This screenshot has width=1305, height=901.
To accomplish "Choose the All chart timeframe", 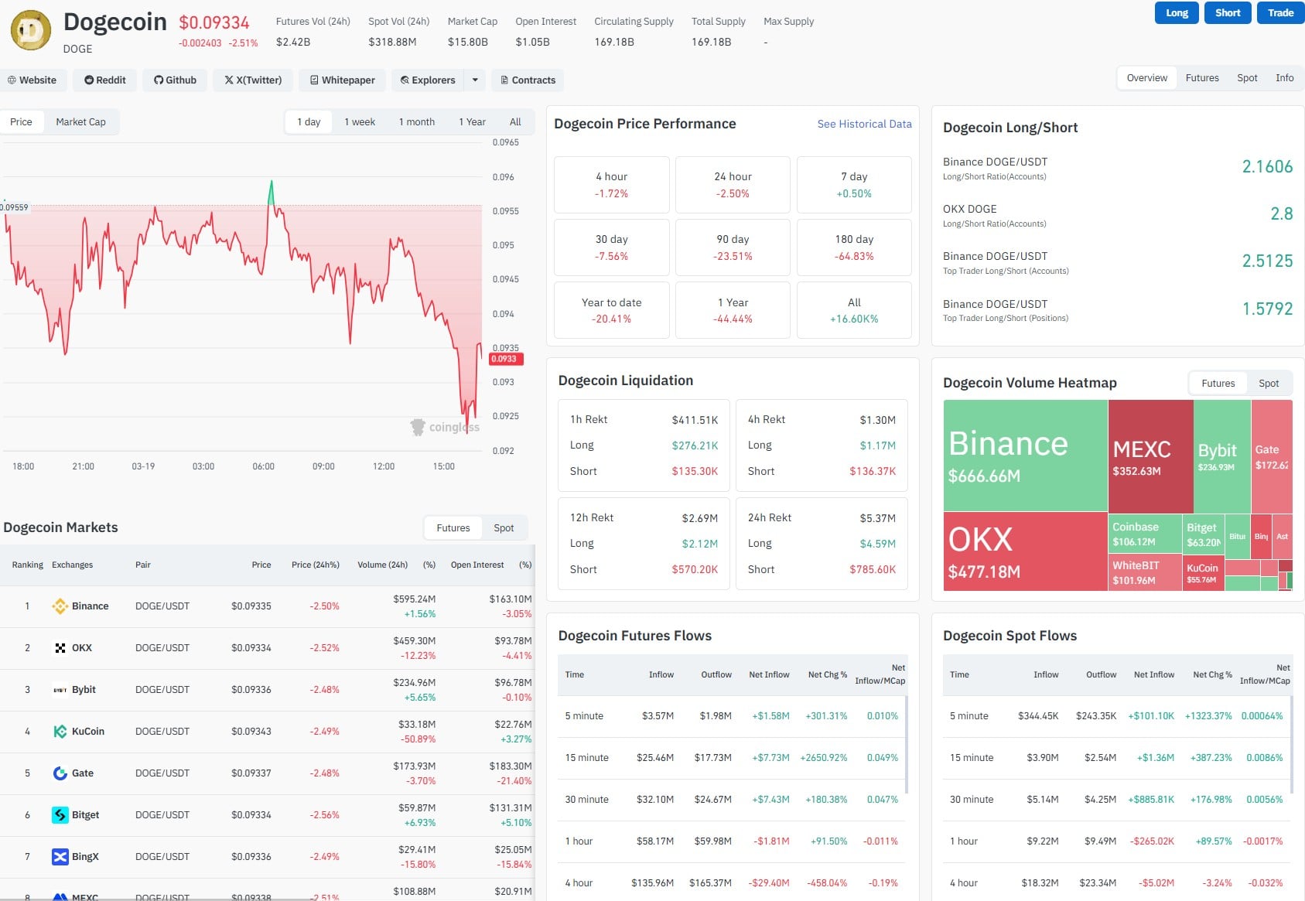I will [x=514, y=121].
